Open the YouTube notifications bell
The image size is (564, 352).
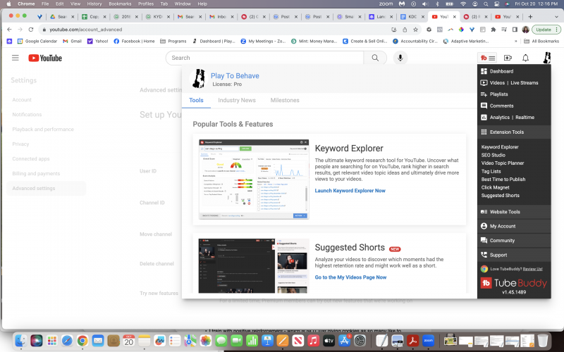click(525, 58)
